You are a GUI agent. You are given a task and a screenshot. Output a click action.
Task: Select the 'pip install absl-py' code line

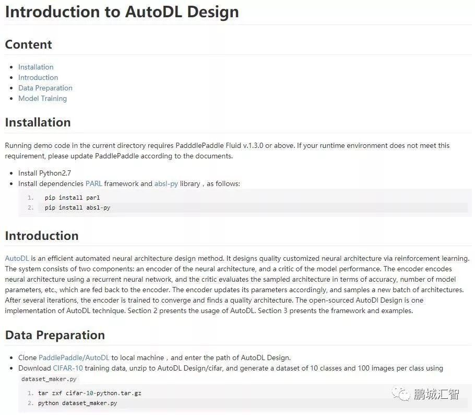[77, 208]
